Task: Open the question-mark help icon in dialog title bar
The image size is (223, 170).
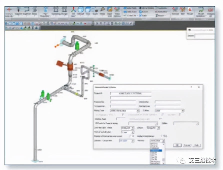Action: click(191, 87)
